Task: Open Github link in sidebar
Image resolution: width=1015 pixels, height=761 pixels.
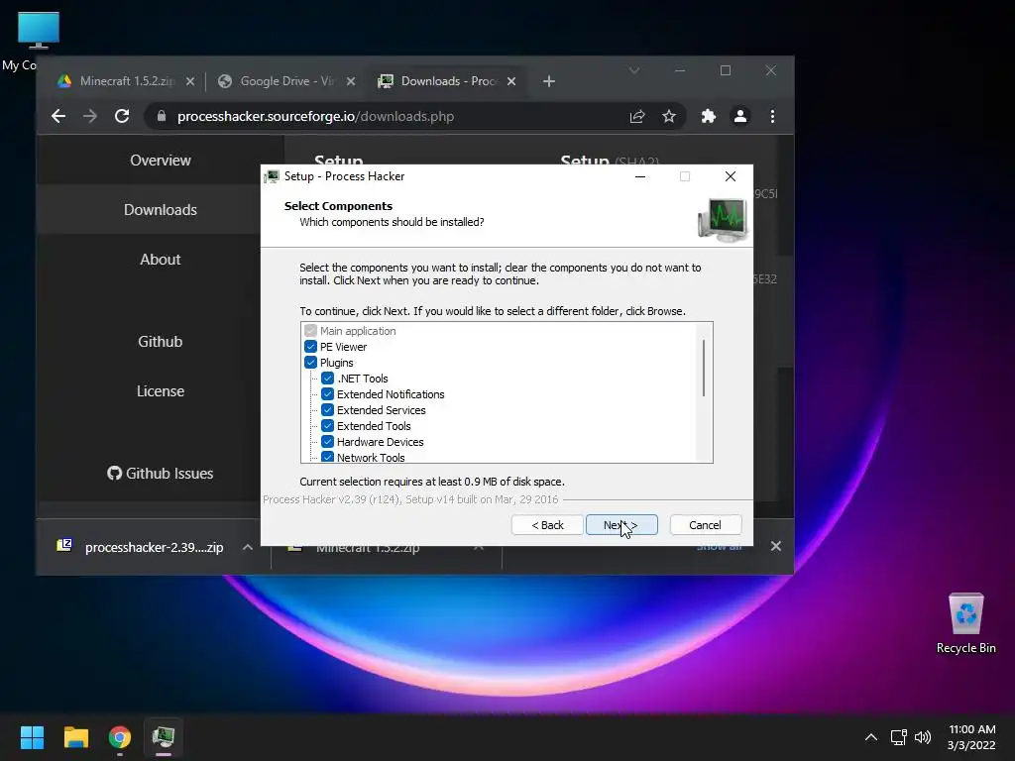Action: coord(161,342)
